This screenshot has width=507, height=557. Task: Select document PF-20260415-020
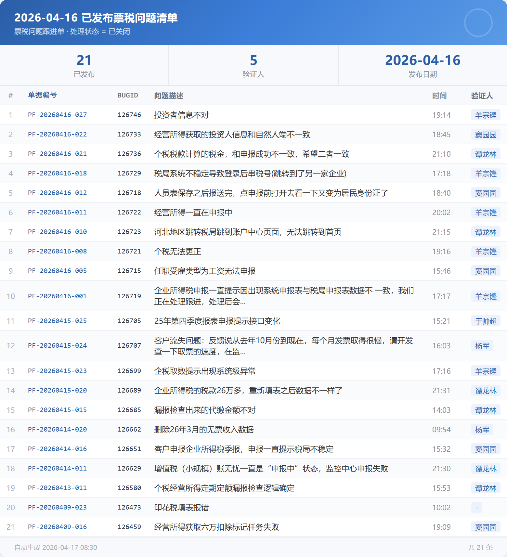pyautogui.click(x=57, y=390)
